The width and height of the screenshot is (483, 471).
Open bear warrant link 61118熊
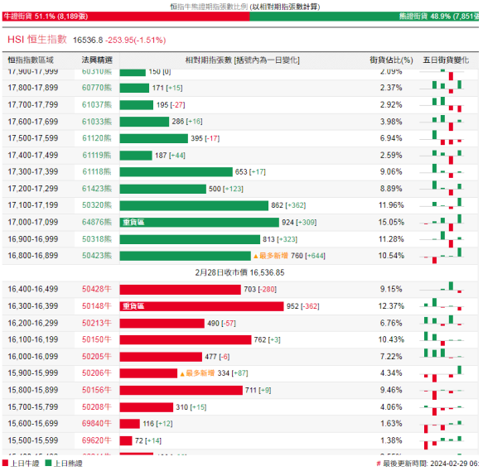point(97,172)
